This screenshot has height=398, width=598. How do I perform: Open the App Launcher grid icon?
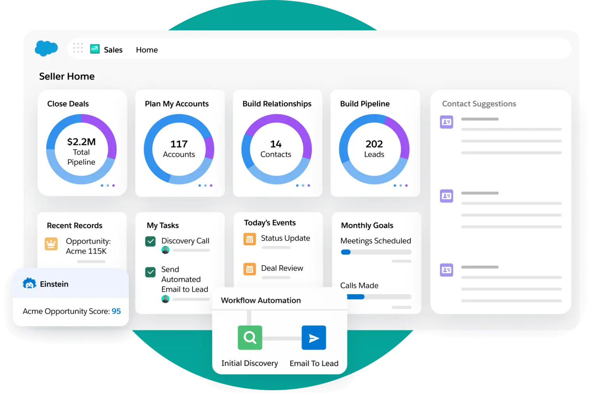point(78,48)
